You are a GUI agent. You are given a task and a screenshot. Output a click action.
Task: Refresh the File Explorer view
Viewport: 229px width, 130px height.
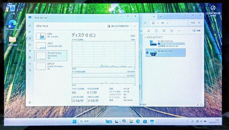coord(145,23)
